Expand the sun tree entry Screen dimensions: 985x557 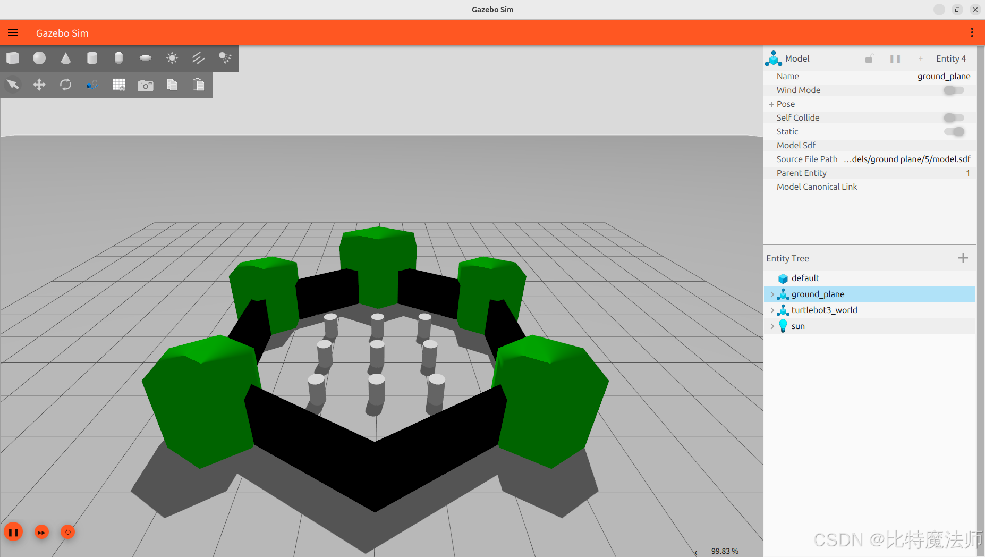772,326
